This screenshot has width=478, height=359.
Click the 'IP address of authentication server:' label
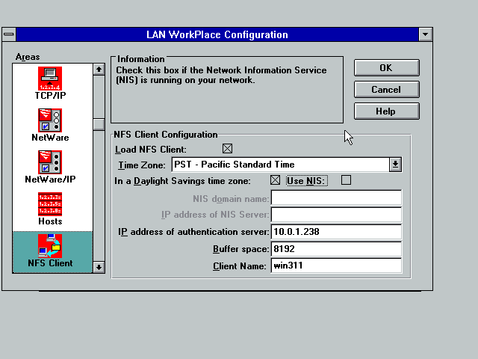(x=193, y=232)
